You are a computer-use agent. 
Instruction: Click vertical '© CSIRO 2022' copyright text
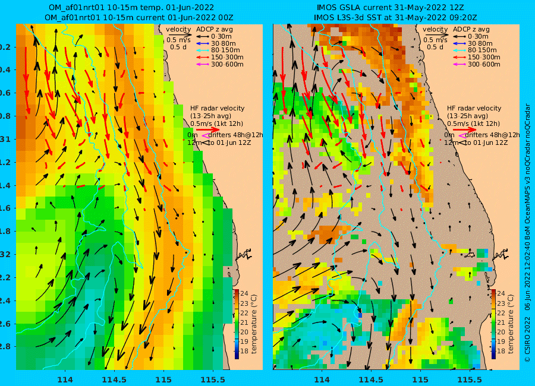tap(527, 339)
